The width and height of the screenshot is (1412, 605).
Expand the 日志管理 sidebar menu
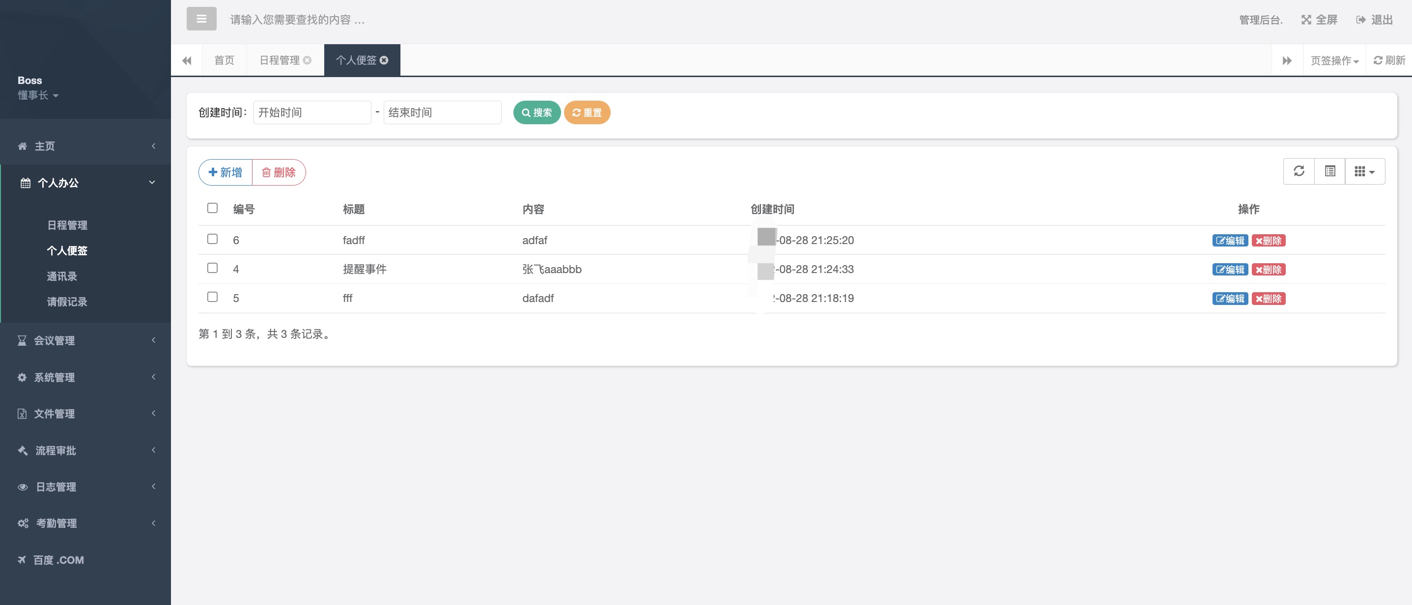point(85,487)
